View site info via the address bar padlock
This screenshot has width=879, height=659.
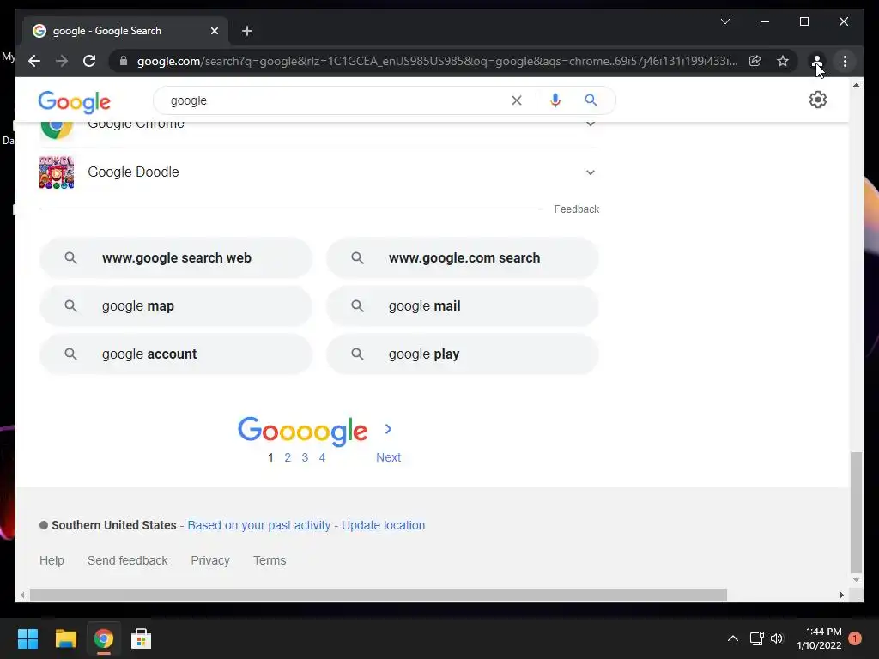click(124, 61)
